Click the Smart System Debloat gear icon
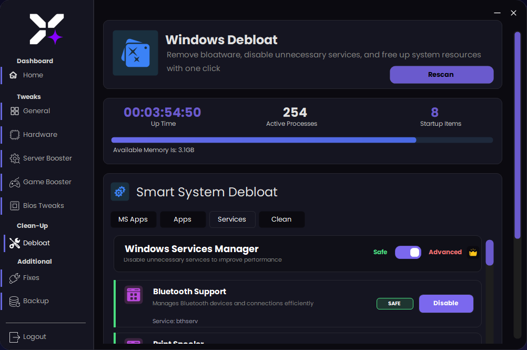 (x=120, y=192)
